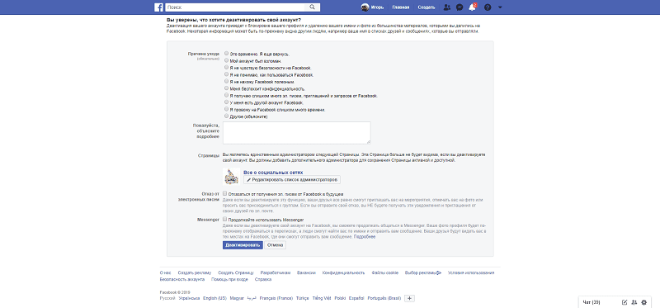
Task: Select the 'Другое (объясните)' radio option
Action: pyautogui.click(x=227, y=116)
